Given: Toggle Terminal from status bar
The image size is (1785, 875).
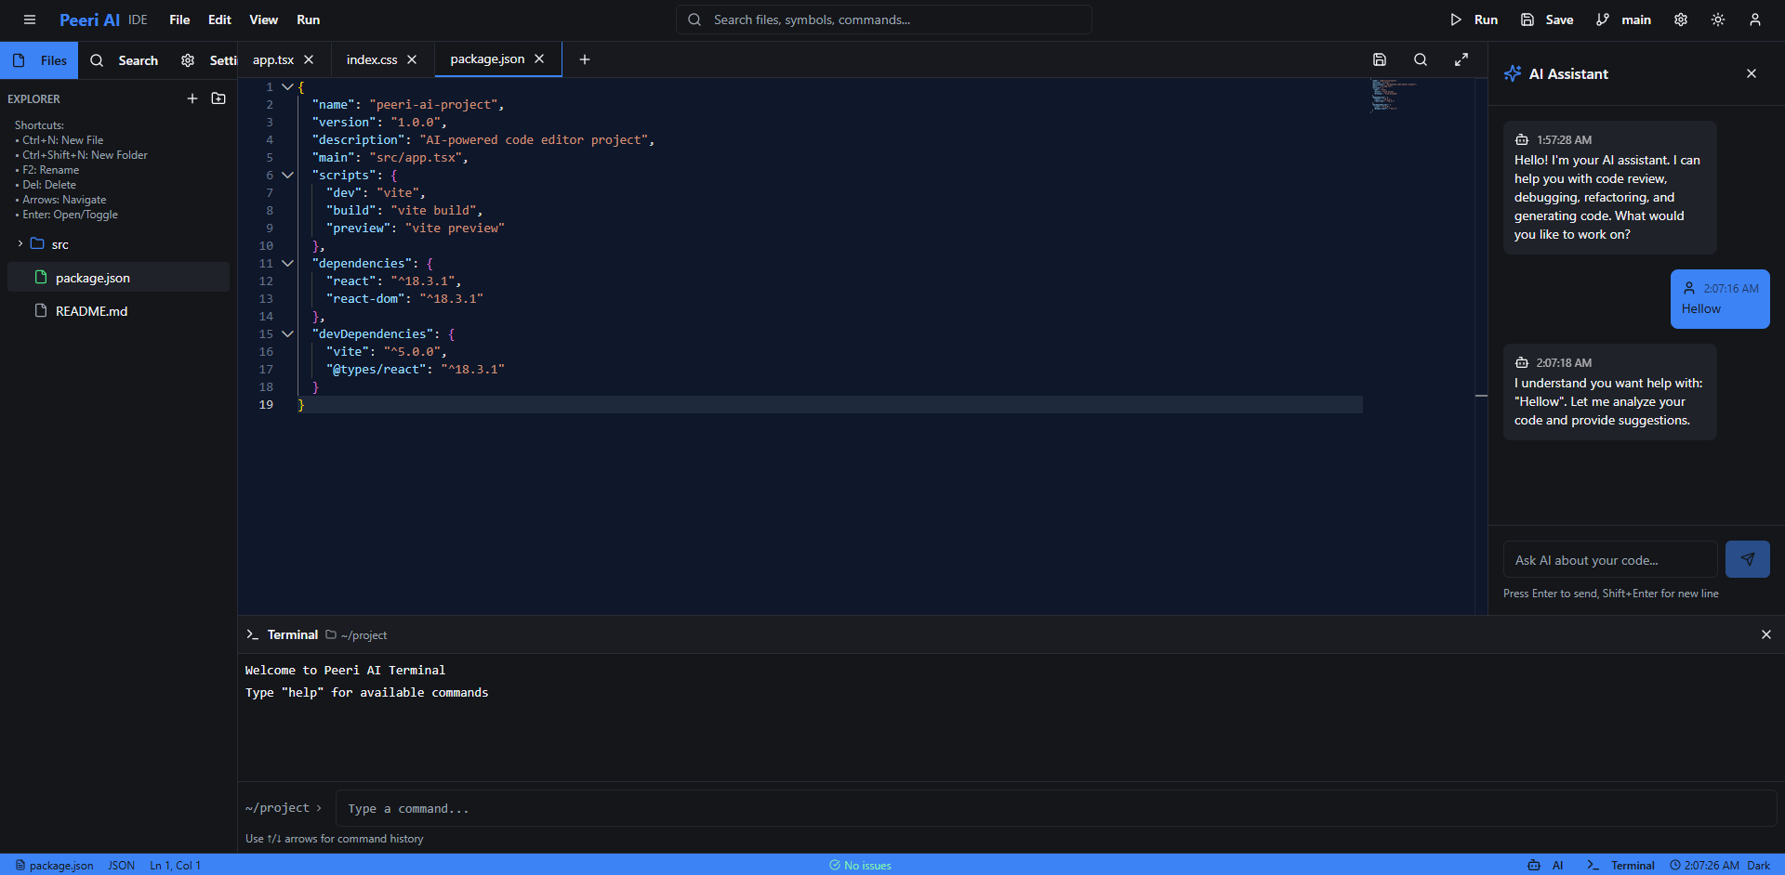Looking at the screenshot, I should click(x=1621, y=865).
